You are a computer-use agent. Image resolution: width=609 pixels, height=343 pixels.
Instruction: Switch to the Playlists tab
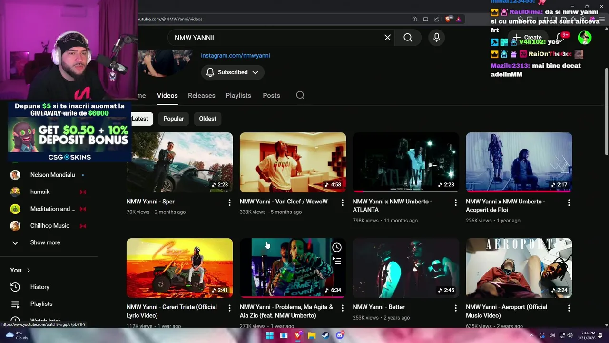click(x=238, y=95)
